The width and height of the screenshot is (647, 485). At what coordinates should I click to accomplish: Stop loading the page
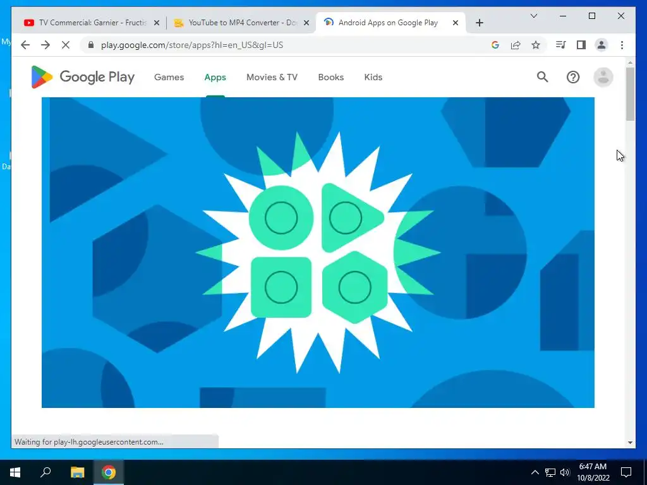pos(66,45)
